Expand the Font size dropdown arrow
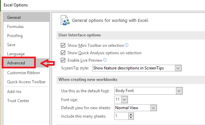 [124, 100]
